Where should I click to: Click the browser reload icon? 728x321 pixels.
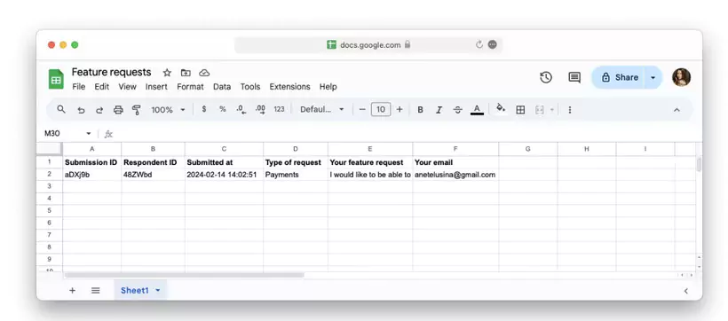click(479, 44)
